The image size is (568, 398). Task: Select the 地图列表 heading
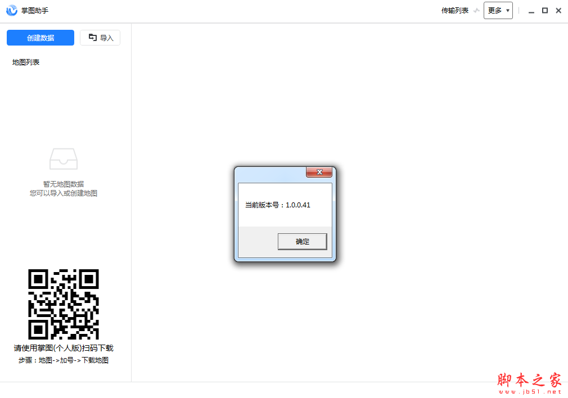click(26, 62)
